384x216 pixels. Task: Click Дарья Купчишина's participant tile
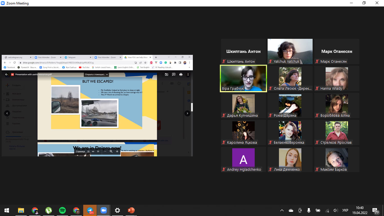243,105
